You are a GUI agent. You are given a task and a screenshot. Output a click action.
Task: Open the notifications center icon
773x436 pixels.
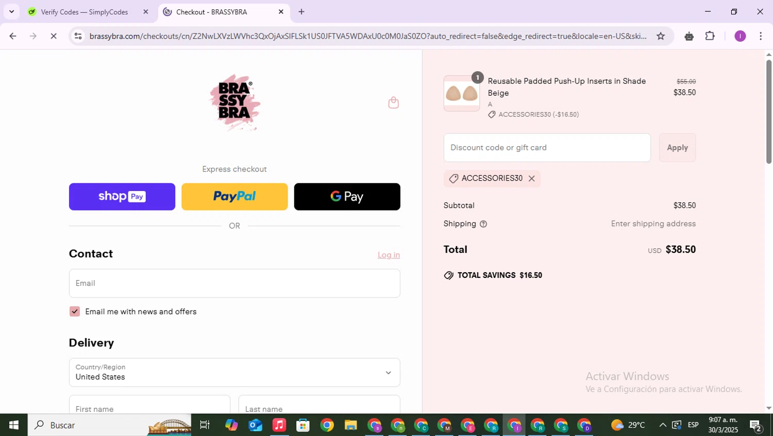click(x=755, y=425)
